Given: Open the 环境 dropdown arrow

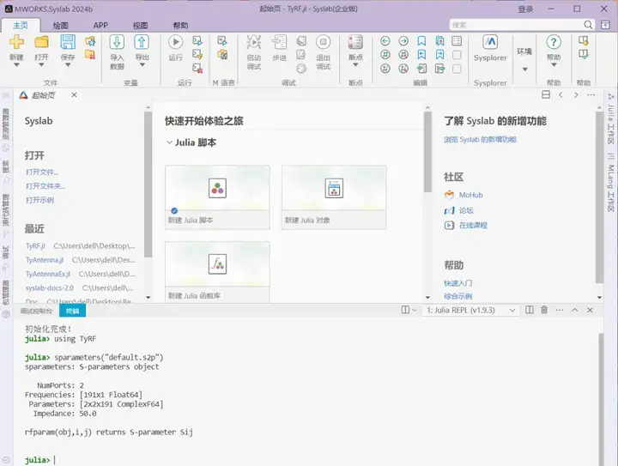Looking at the screenshot, I should pyautogui.click(x=524, y=70).
